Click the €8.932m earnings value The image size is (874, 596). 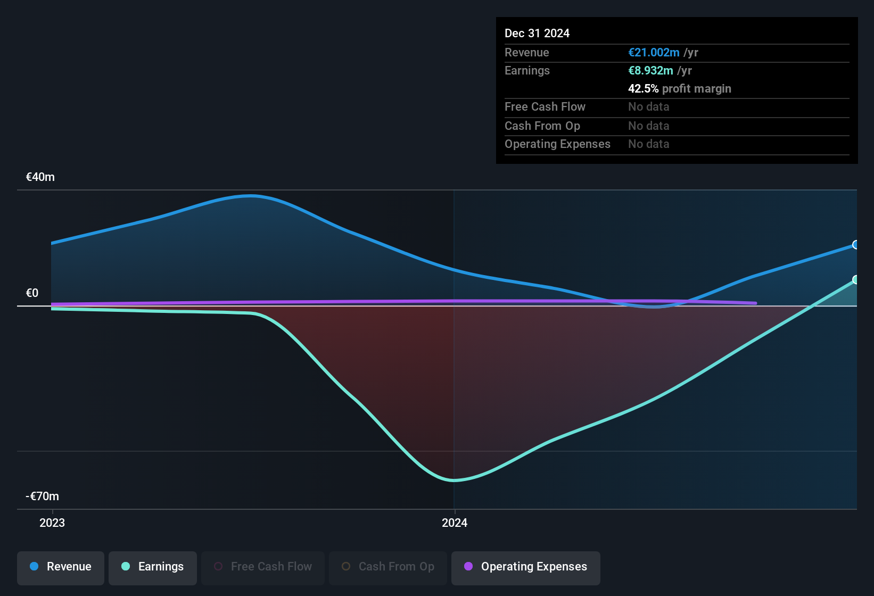pyautogui.click(x=650, y=71)
